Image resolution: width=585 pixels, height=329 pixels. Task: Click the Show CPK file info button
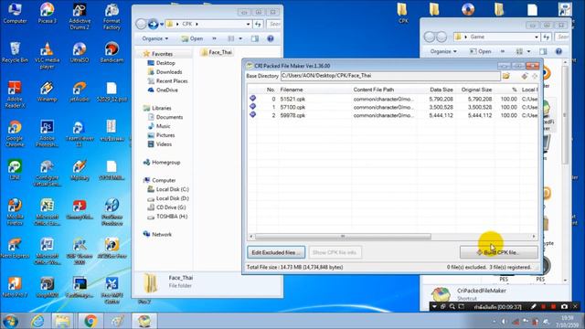pyautogui.click(x=335, y=252)
